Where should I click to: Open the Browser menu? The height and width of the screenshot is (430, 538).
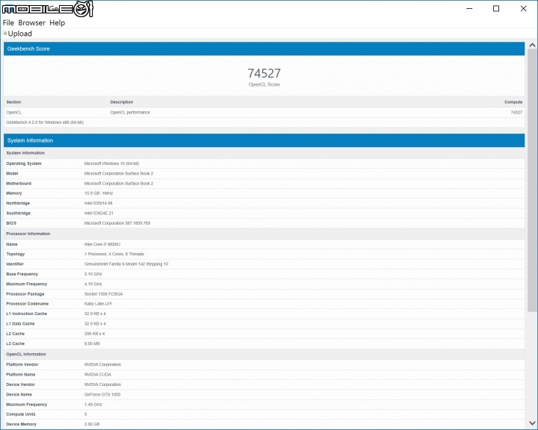[x=31, y=22]
